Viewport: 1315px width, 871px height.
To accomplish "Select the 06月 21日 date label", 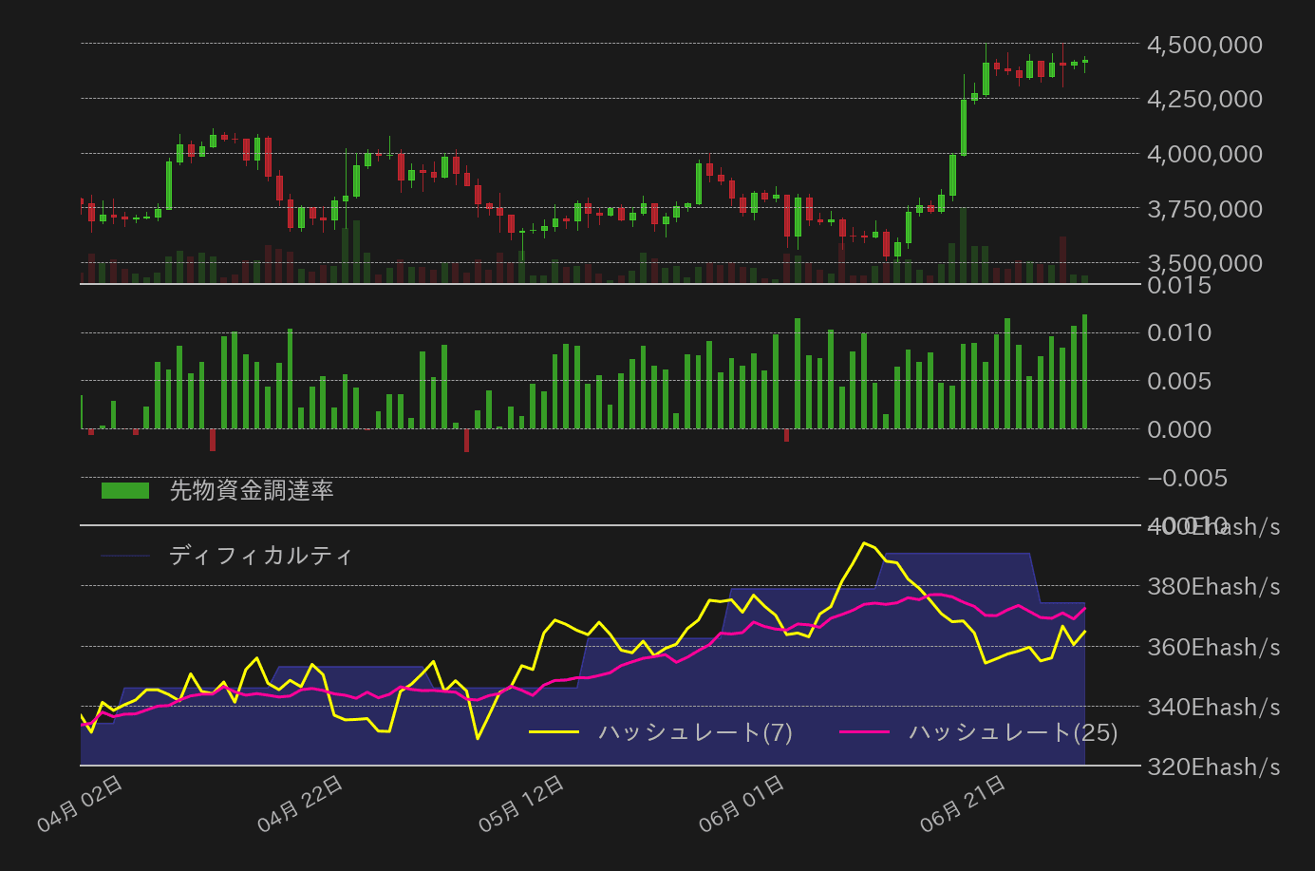I will point(964,804).
